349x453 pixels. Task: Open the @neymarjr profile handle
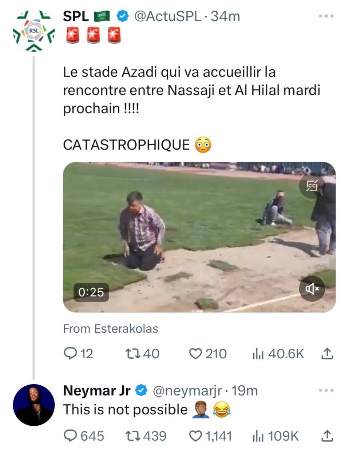[x=187, y=390]
